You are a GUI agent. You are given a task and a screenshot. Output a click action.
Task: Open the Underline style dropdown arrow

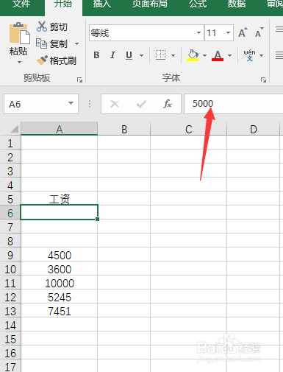[141, 55]
